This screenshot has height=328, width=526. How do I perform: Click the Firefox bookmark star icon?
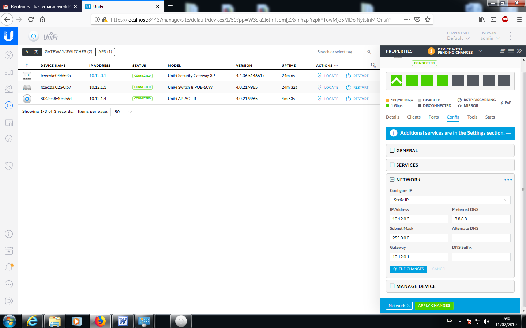[428, 19]
